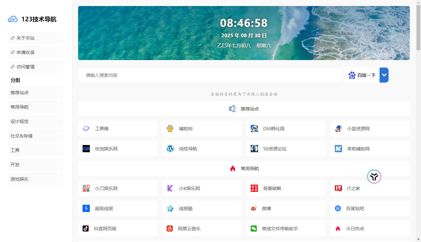Click the Weibo icon next to 微博
The width and height of the screenshot is (421, 242).
tap(254, 208)
